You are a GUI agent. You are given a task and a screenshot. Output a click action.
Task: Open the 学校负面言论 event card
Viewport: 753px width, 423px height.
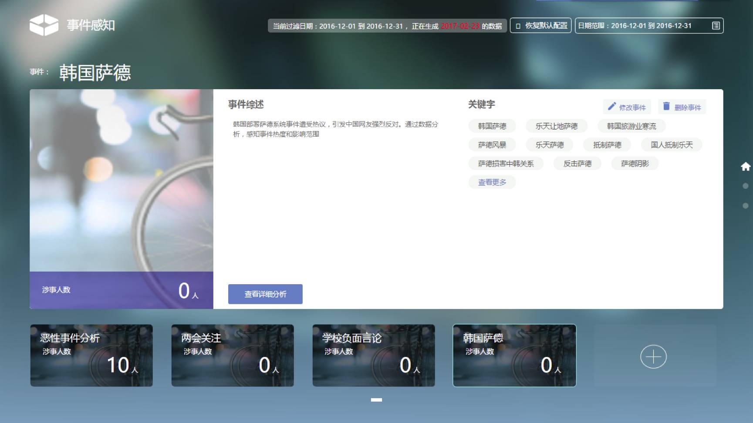374,356
